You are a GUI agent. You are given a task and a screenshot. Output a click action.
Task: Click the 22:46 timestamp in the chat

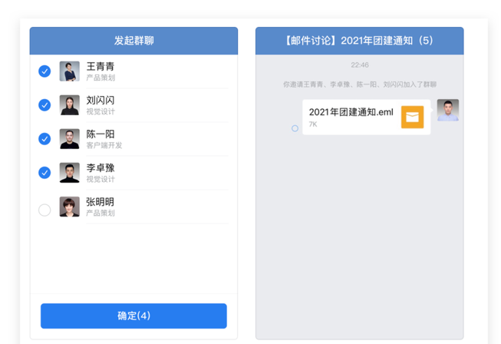tap(359, 65)
